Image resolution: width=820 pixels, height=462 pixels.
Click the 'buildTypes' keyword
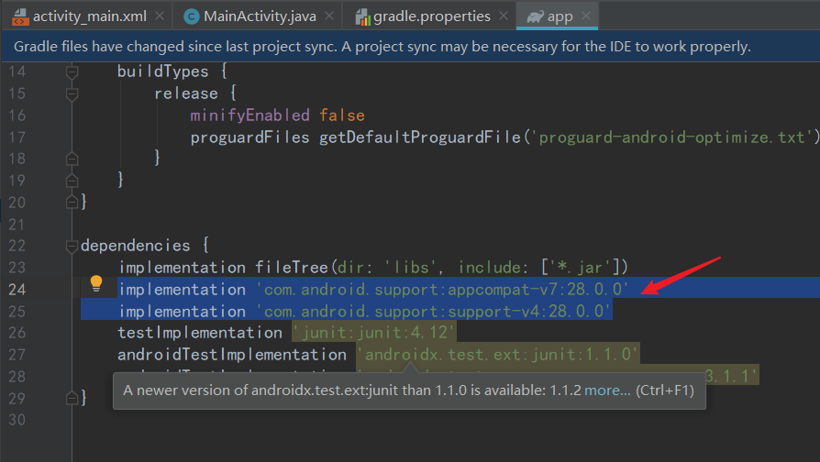[162, 71]
